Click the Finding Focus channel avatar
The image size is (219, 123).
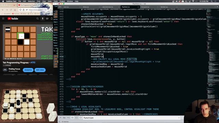[x=5, y=70]
